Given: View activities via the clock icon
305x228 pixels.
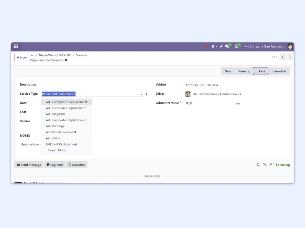Looking at the screenshot, I should tap(236, 46).
